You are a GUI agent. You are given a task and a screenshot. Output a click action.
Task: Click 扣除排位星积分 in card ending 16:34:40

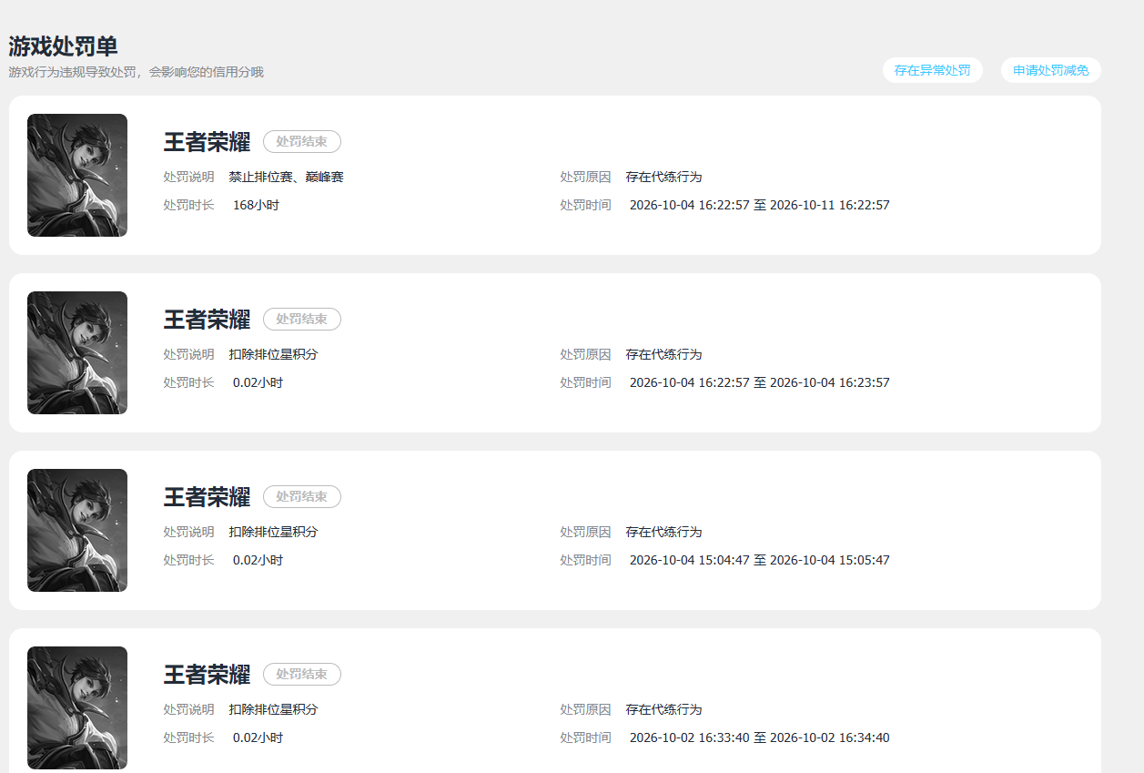click(274, 709)
